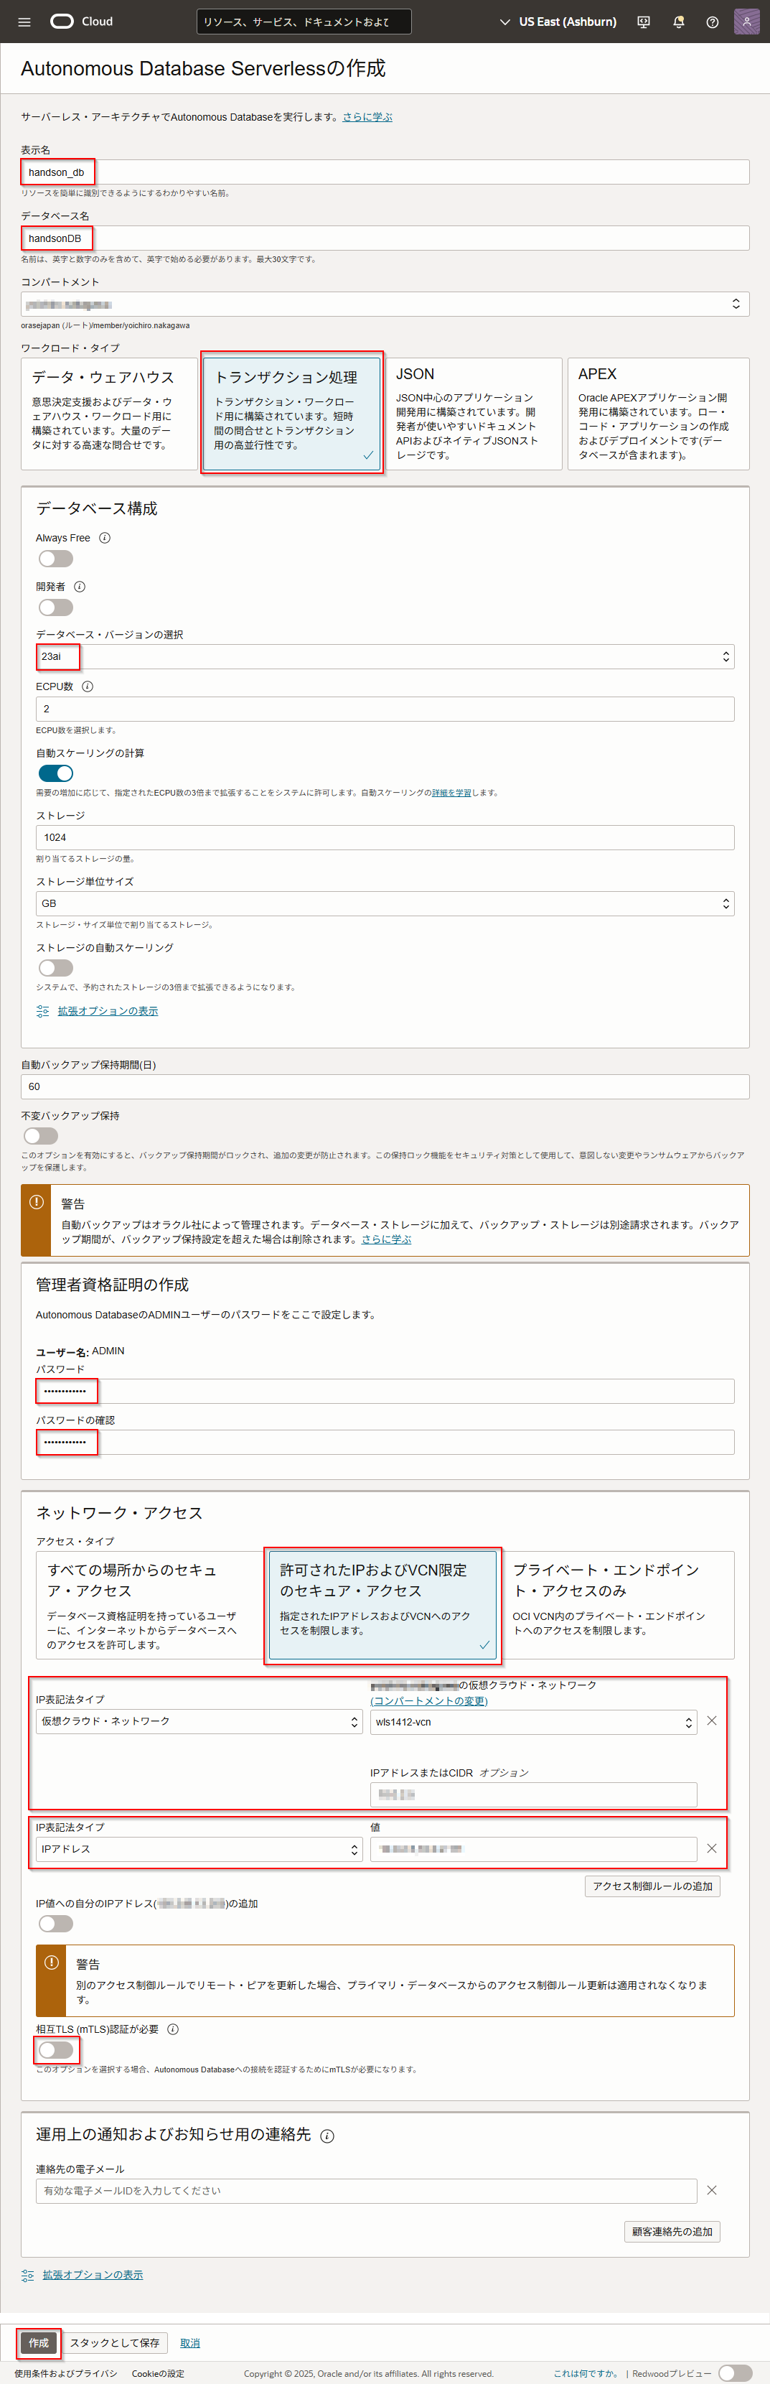Open the ストレージ単位サイズ GB dropdown
The height and width of the screenshot is (2384, 770).
(385, 903)
